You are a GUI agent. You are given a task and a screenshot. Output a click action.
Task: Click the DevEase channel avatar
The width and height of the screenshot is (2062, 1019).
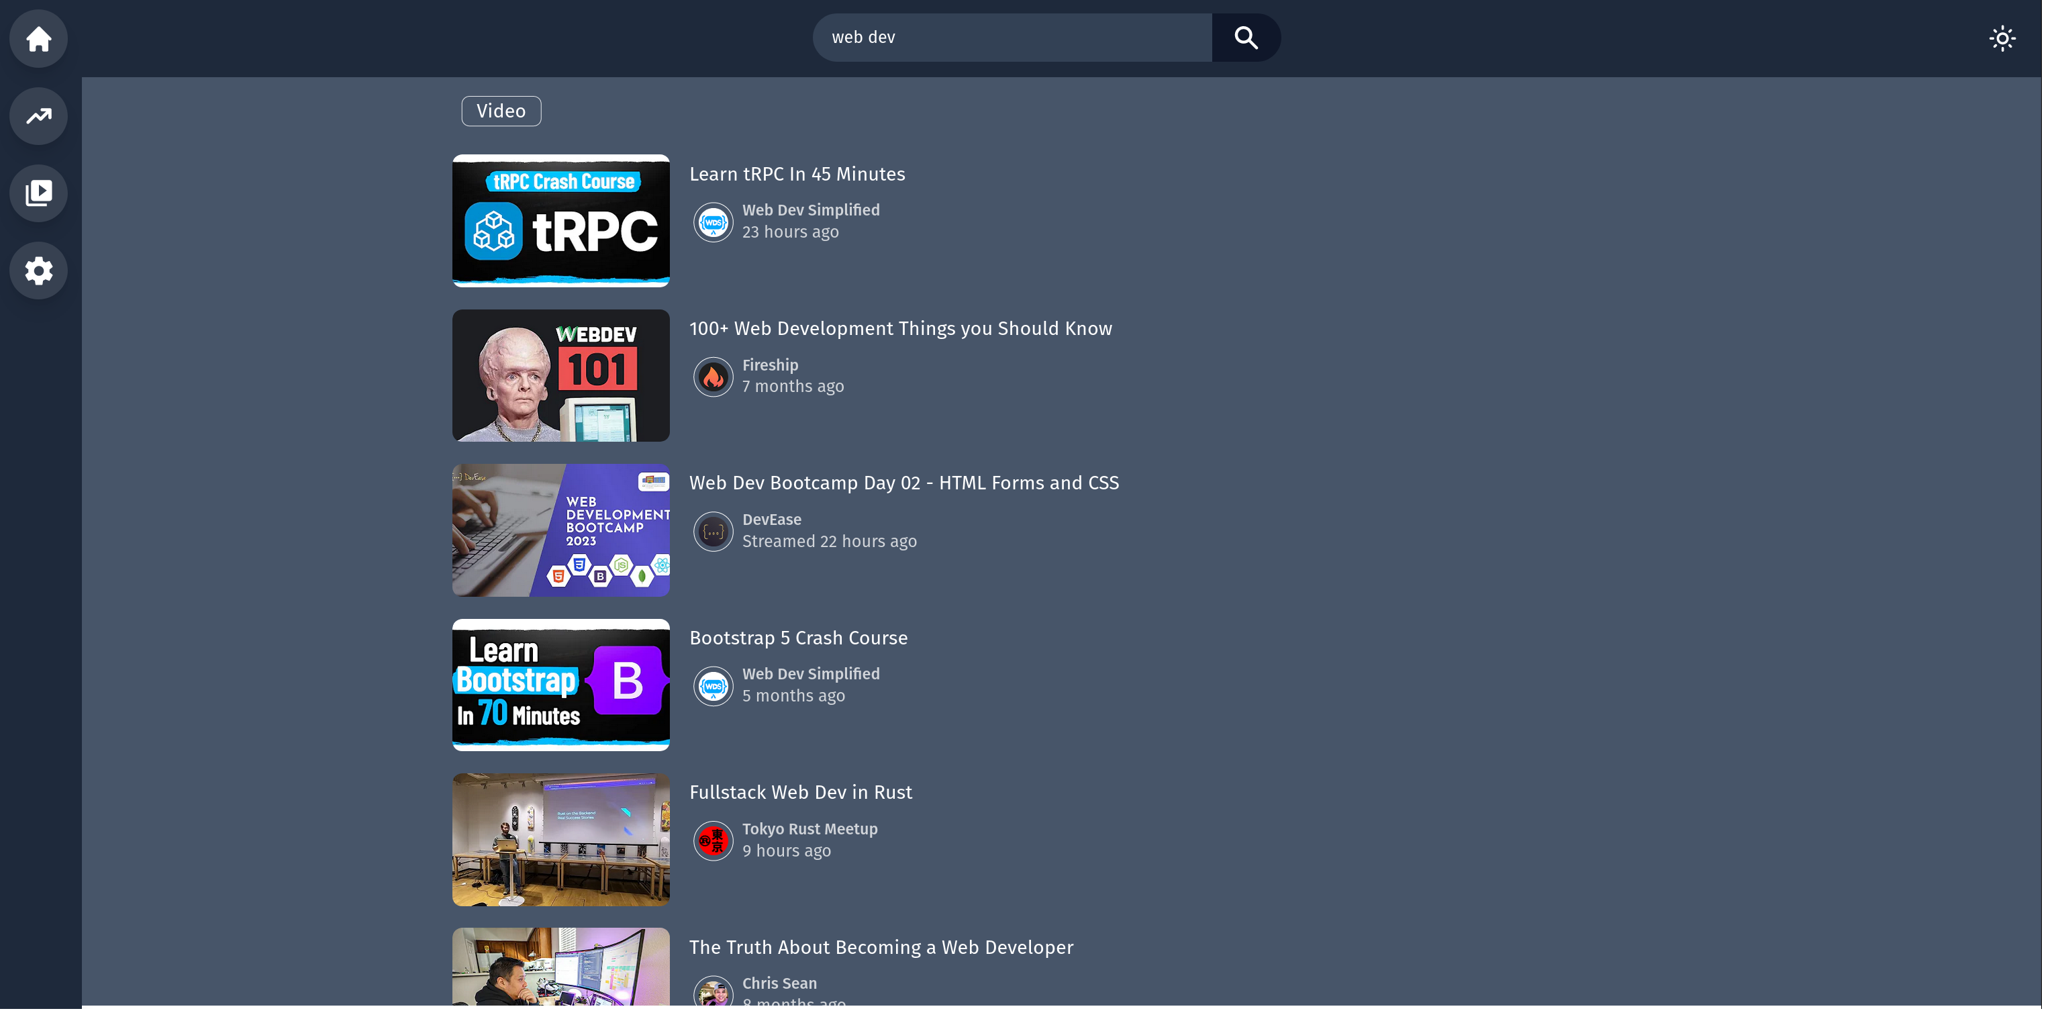[x=720, y=536]
